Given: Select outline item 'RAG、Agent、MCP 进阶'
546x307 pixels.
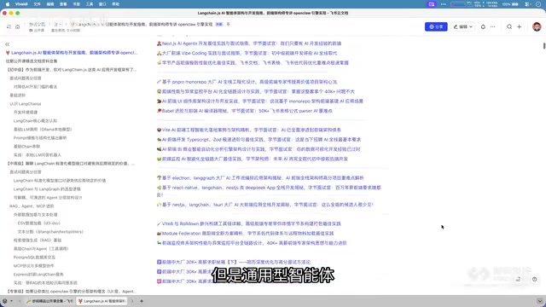Looking at the screenshot, I should tap(32, 206).
